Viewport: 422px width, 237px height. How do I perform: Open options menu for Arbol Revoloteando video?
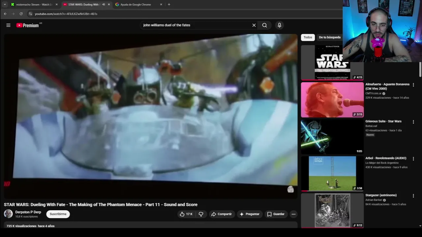(413, 159)
